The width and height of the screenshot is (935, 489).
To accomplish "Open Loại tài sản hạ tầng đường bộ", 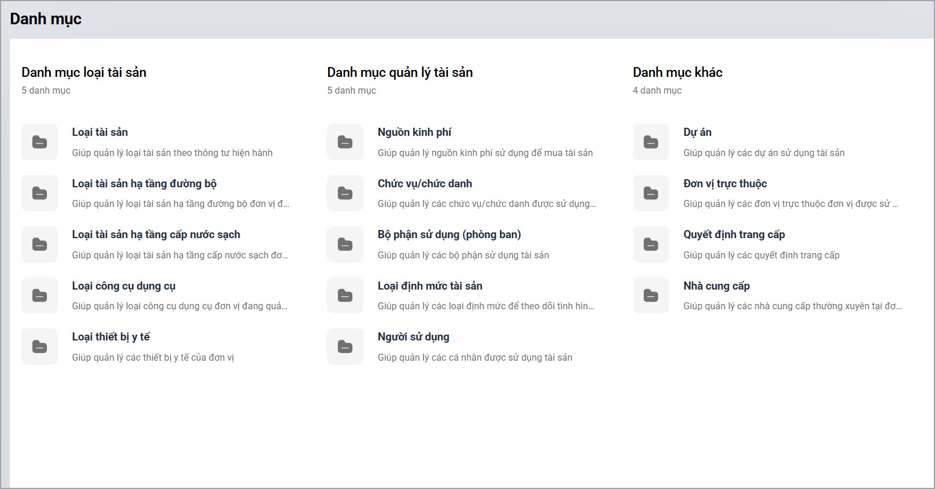I will pos(144,184).
